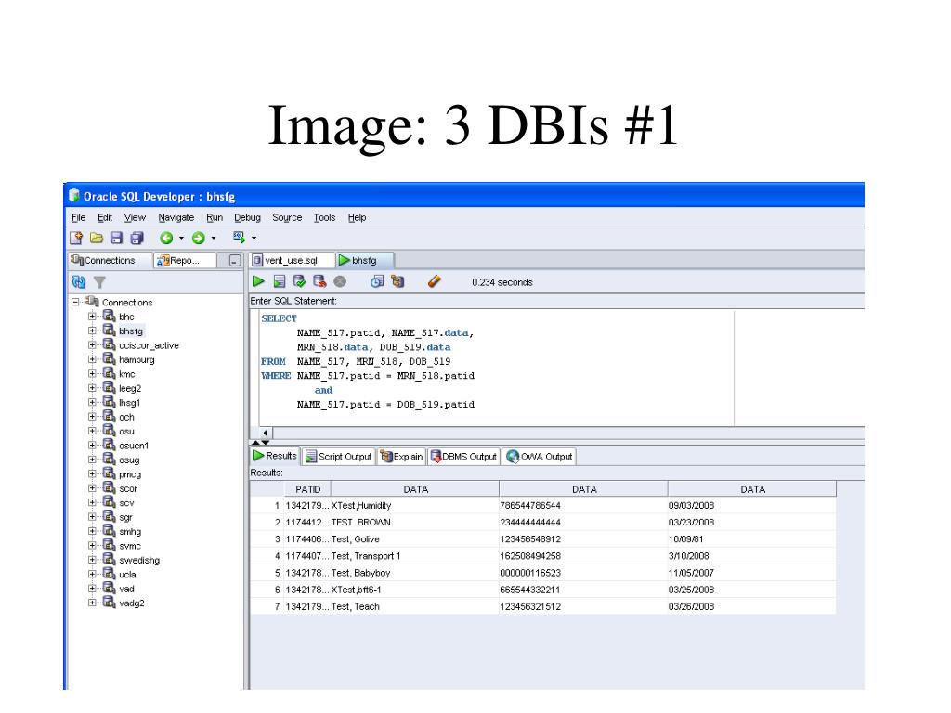Image resolution: width=951 pixels, height=713 pixels.
Task: Click the splitter collapse arrows above Results
Action: tap(261, 443)
